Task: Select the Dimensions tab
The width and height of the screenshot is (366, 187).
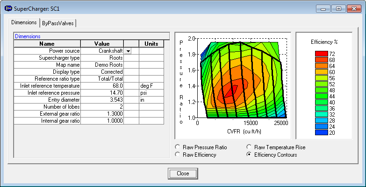Action: pos(24,22)
